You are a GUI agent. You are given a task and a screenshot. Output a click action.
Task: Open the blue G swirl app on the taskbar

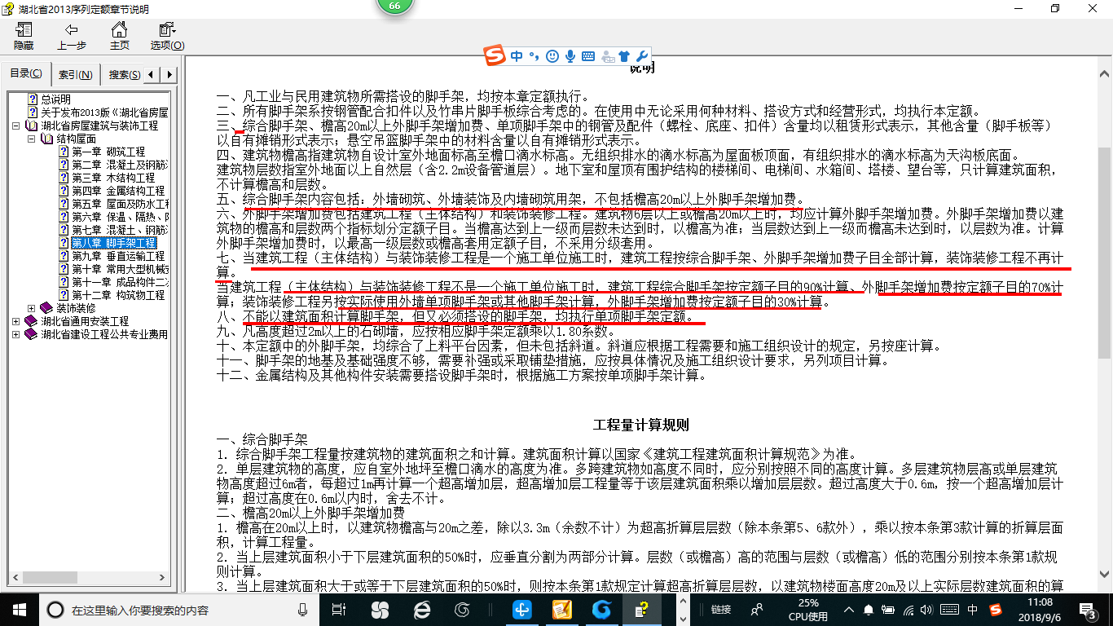[602, 609]
